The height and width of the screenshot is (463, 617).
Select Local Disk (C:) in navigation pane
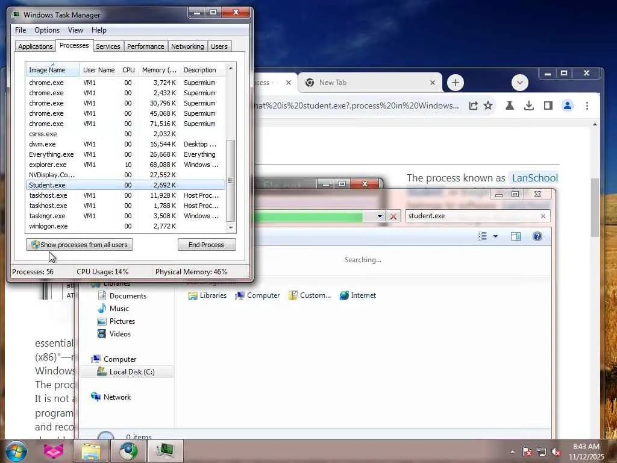[x=126, y=371]
